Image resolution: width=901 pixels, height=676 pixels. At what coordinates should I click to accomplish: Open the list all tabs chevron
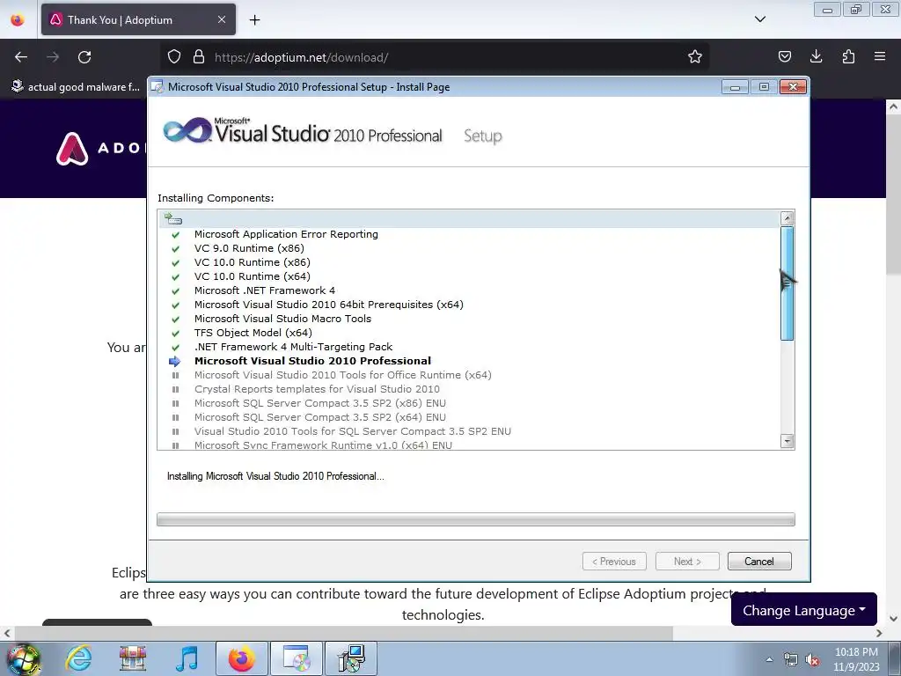click(x=759, y=19)
